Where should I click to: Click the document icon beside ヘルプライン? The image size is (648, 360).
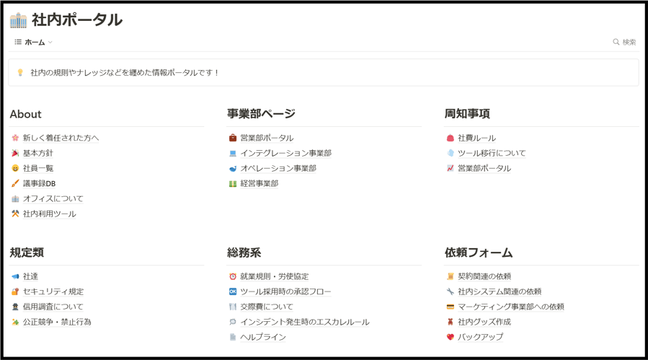pos(233,337)
